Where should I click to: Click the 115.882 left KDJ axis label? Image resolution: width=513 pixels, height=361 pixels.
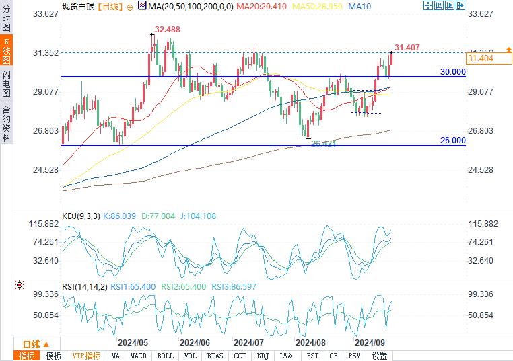(44, 224)
